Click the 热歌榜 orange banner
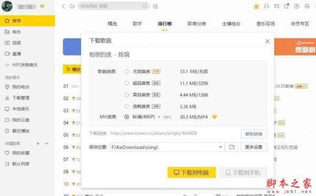316x196 pixels. click(x=295, y=47)
